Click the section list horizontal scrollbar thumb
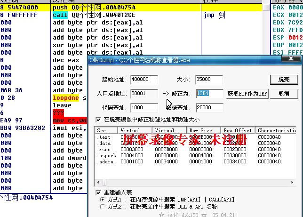 click(x=104, y=182)
